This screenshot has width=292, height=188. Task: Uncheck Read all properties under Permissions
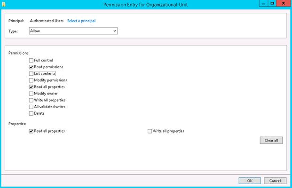[31, 87]
